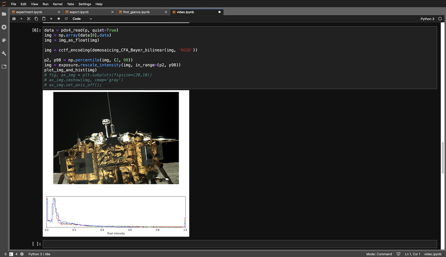Save the notebook with the disk icon

pyautogui.click(x=14, y=19)
